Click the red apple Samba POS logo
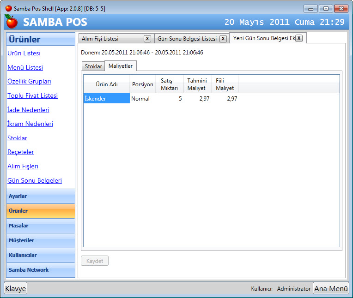The image size is (353, 298). click(x=11, y=22)
